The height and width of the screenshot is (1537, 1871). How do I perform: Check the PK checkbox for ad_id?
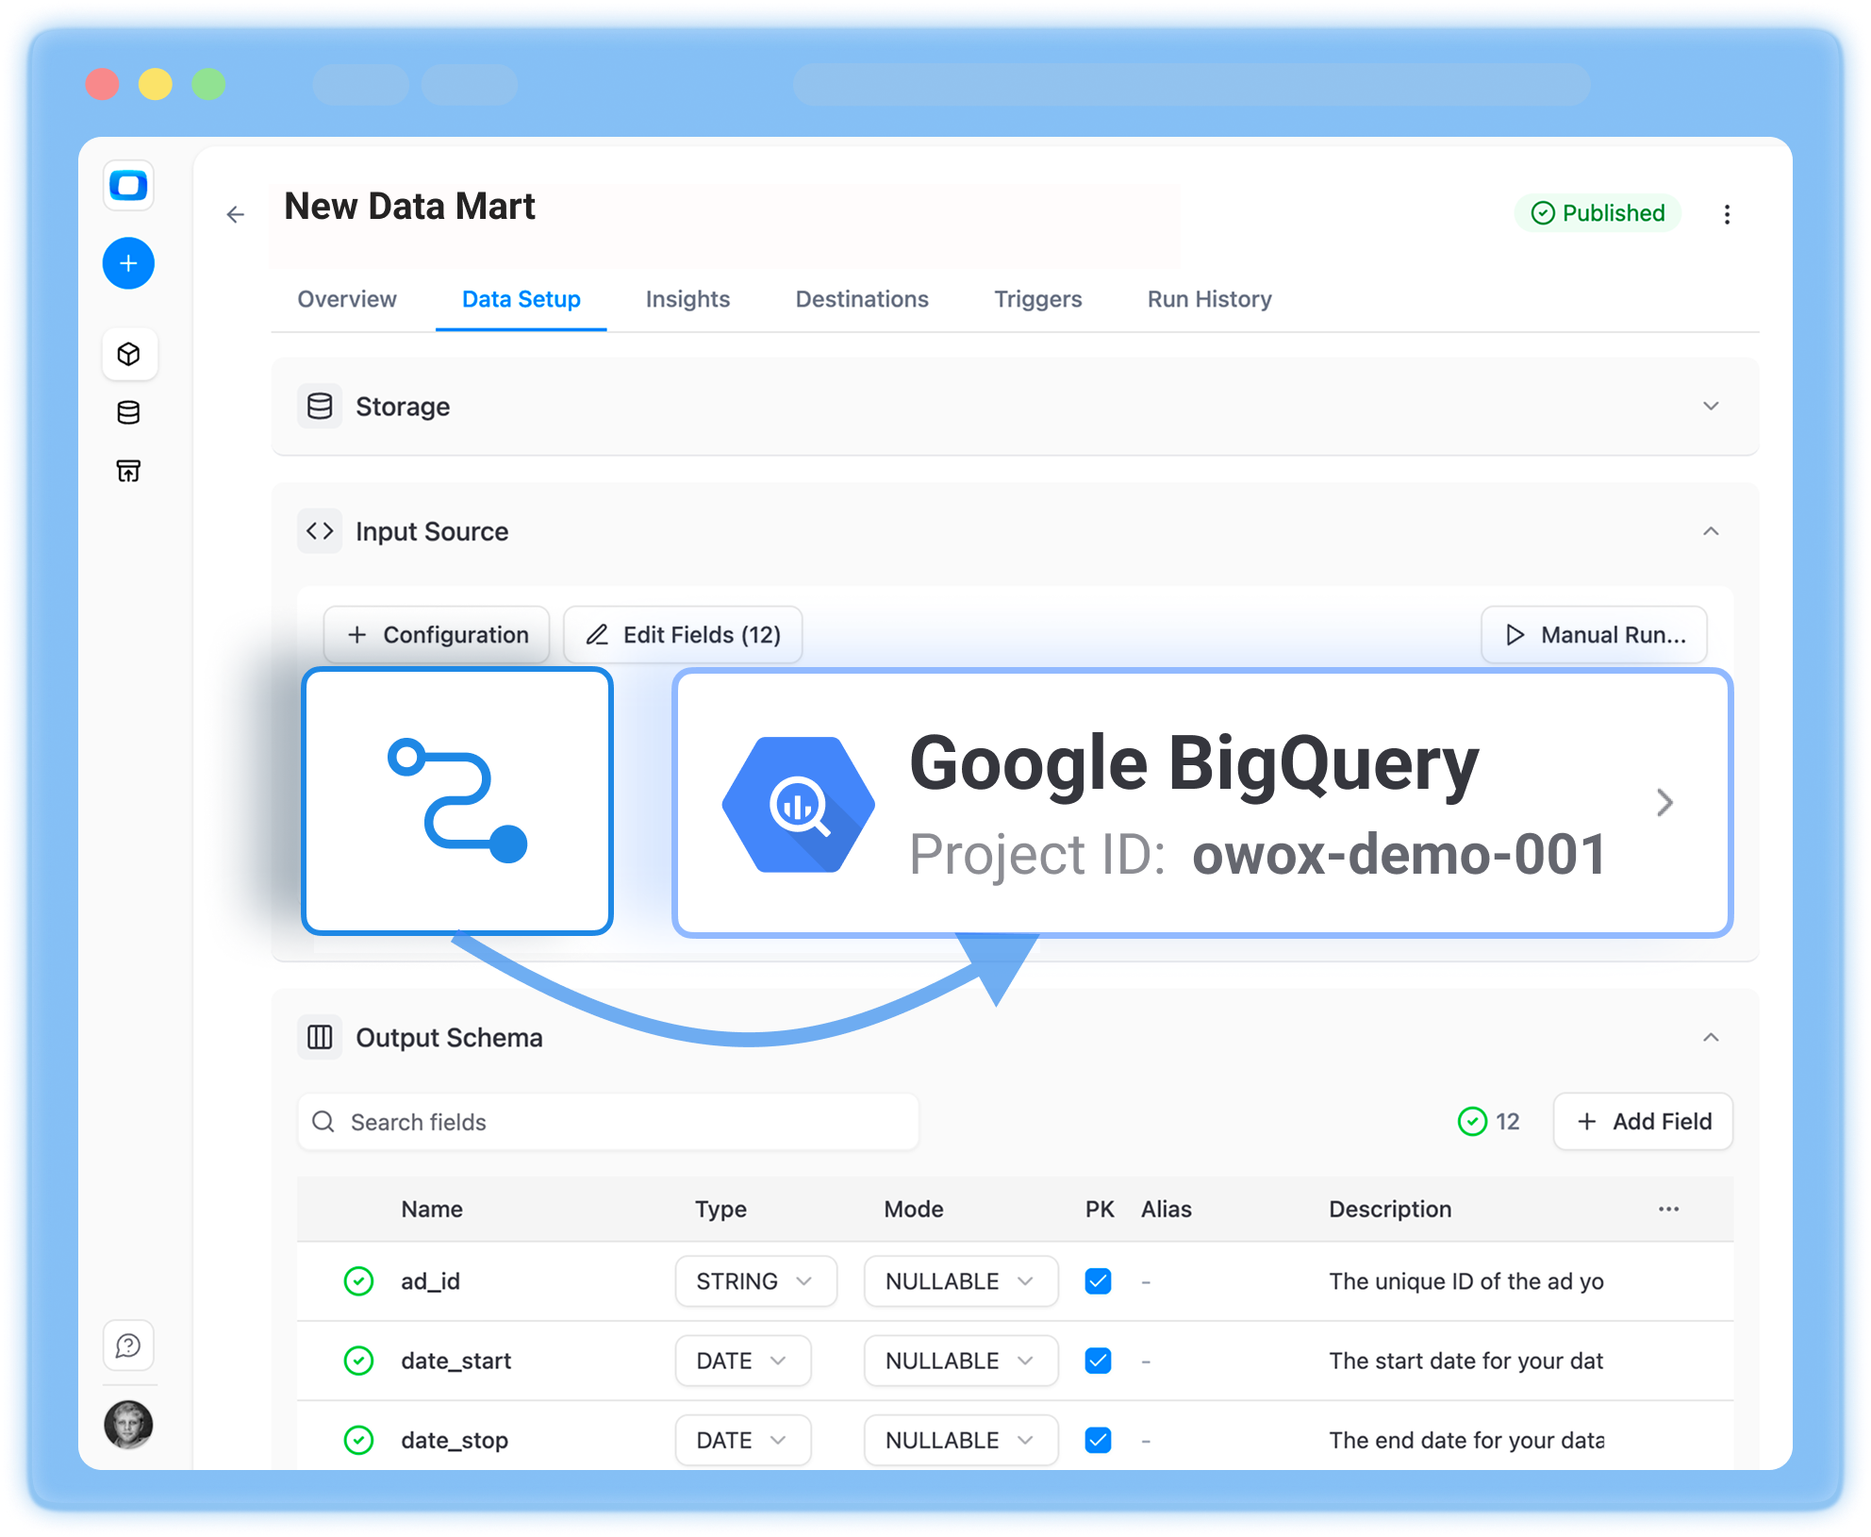(1097, 1281)
